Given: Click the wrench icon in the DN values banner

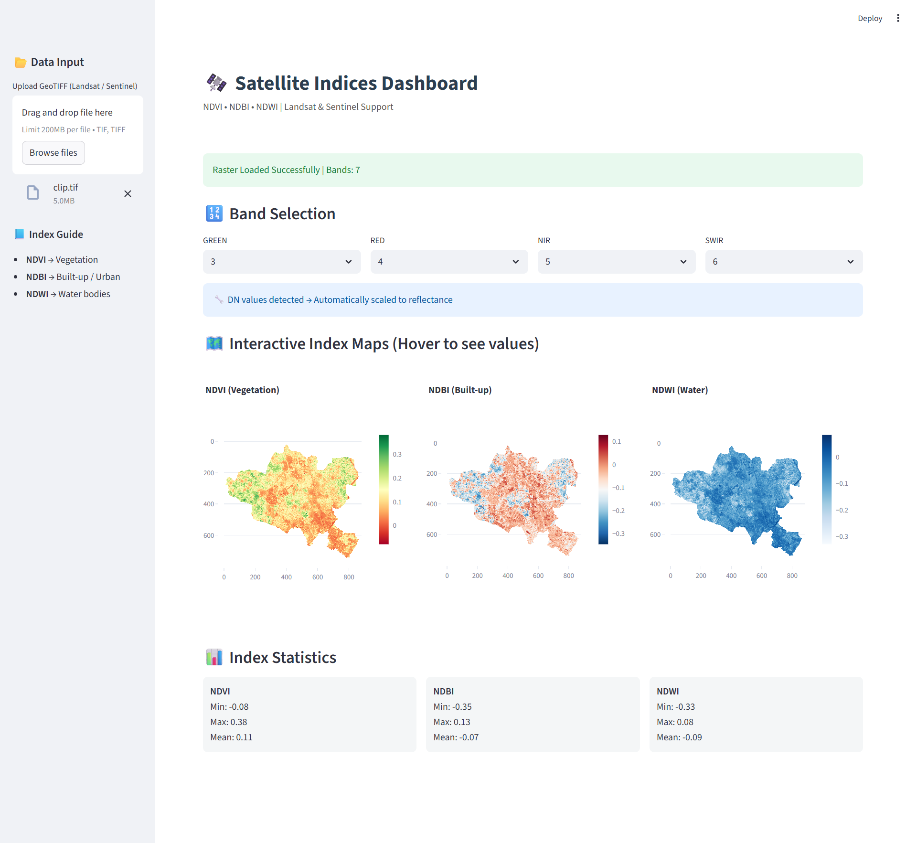Looking at the screenshot, I should pyautogui.click(x=219, y=299).
